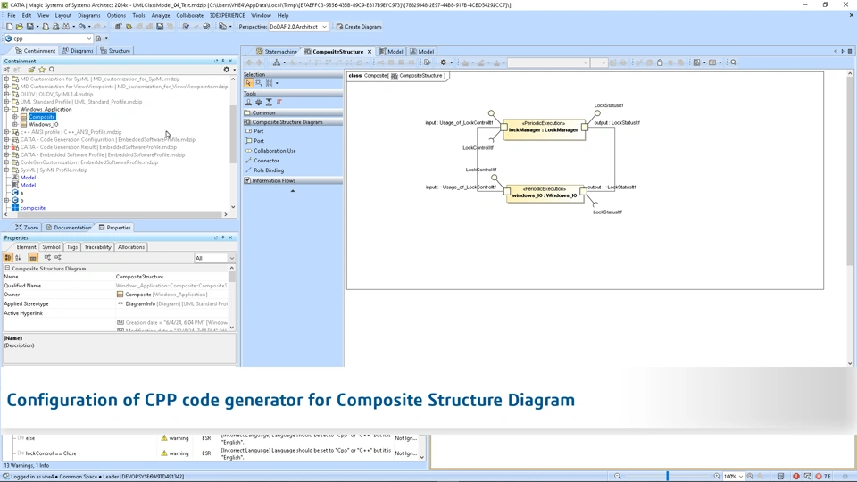Undo last action with the undo arrow
This screenshot has width=857, height=482.
[x=81, y=26]
